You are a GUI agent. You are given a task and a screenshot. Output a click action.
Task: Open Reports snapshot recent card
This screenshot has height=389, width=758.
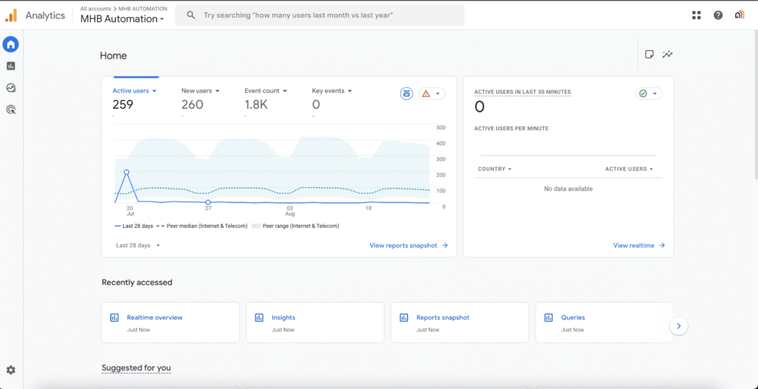[460, 322]
